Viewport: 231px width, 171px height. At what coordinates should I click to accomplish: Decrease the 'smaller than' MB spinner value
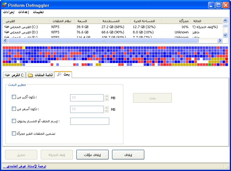pos(106,111)
